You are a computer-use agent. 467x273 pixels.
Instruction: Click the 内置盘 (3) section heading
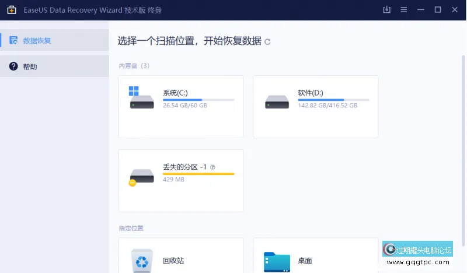click(x=134, y=66)
